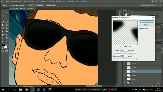The image size is (163, 92).
Task: Open the Редактирование menu
Action: point(17,2)
